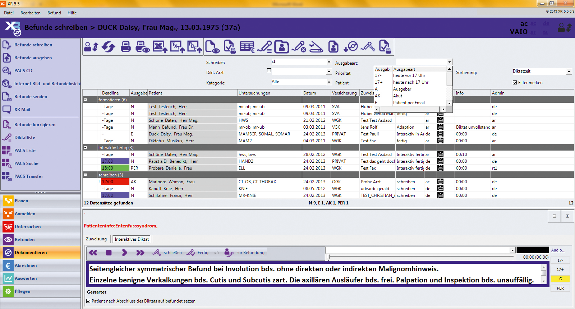Click the printer icon in the toolbar
This screenshot has height=309, width=575.
125,47
